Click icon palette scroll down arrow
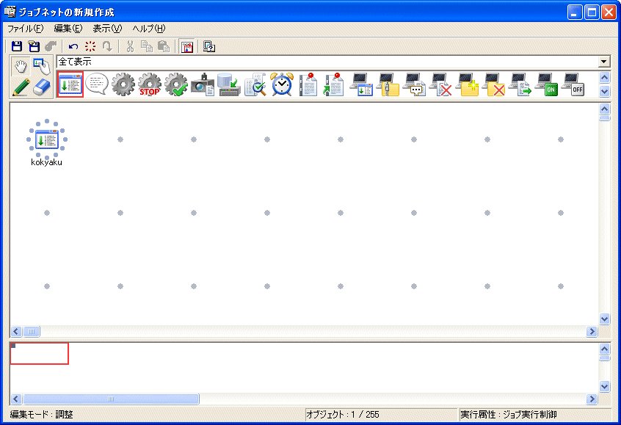 tap(604, 91)
